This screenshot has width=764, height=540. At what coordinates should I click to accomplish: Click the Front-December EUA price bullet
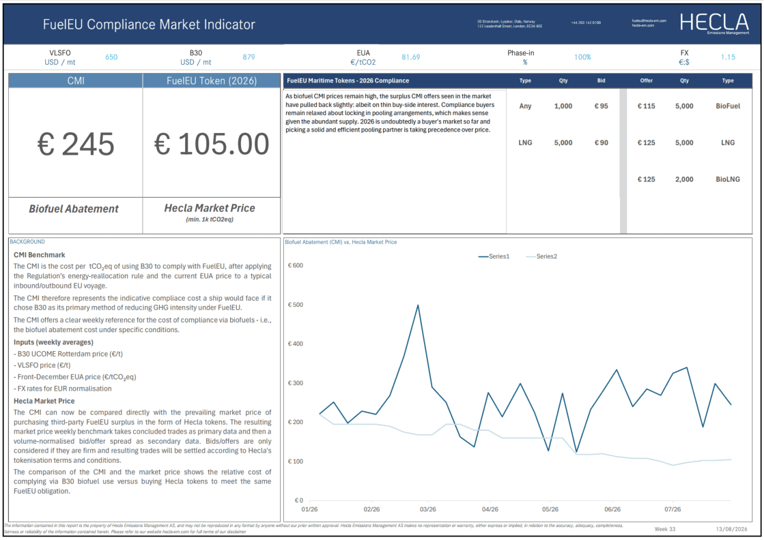point(75,377)
